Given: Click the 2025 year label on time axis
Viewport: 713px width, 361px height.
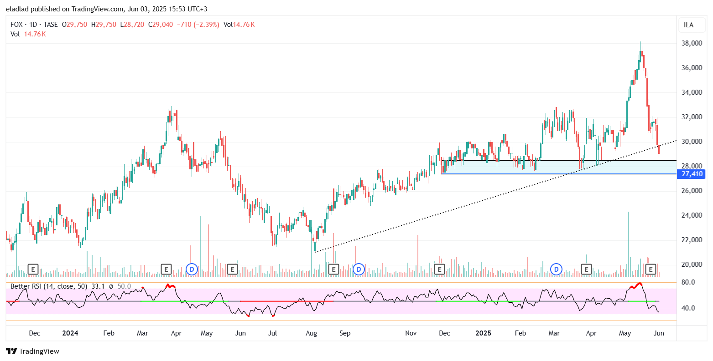Looking at the screenshot, I should pos(484,333).
